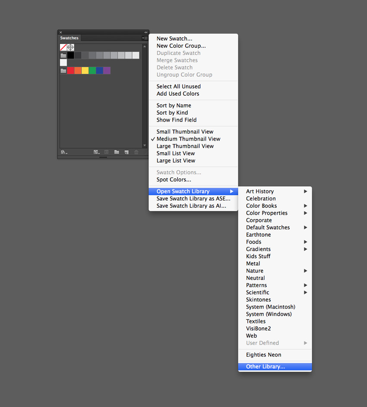Choose New Color Group... menu item
The height and width of the screenshot is (407, 367).
193,46
